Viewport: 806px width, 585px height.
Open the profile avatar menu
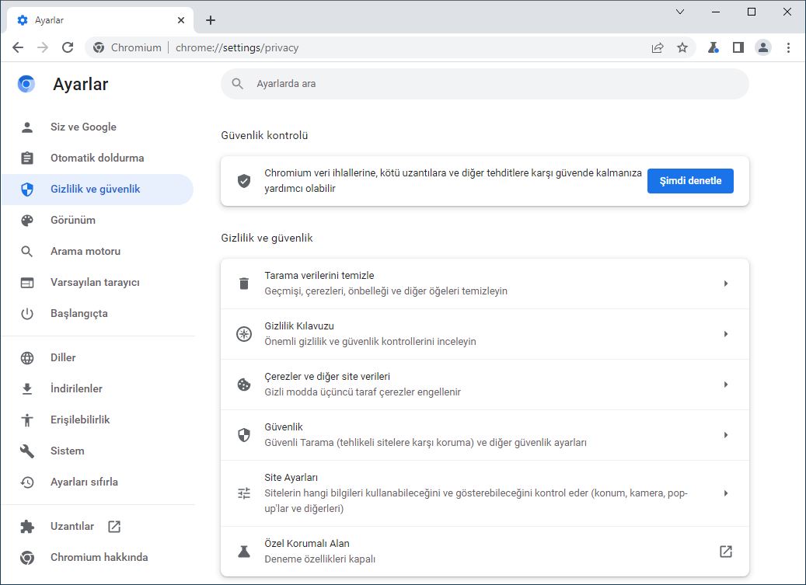click(763, 47)
